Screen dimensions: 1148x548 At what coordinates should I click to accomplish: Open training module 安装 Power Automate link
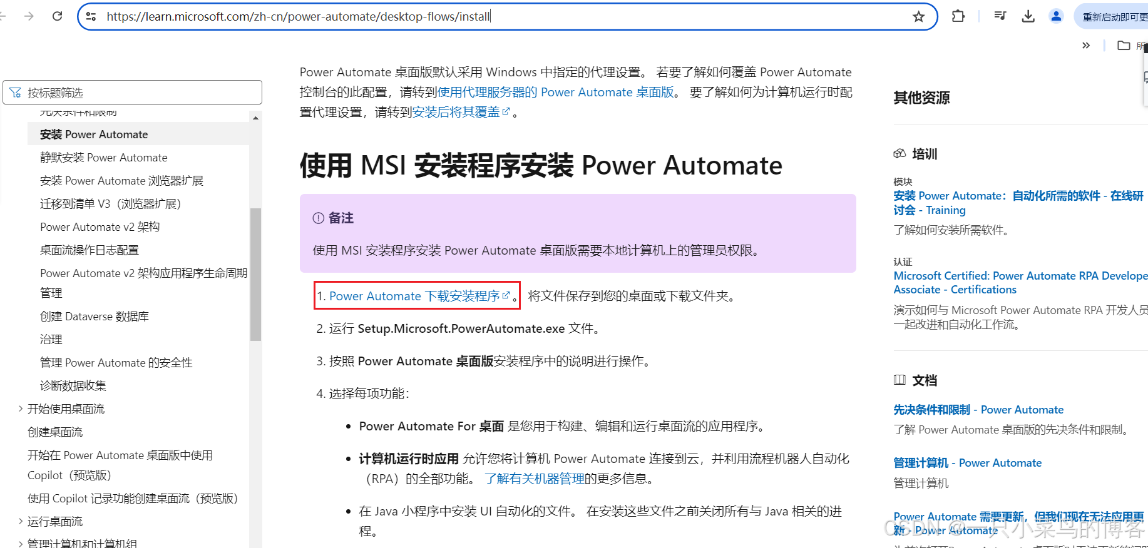[1018, 203]
